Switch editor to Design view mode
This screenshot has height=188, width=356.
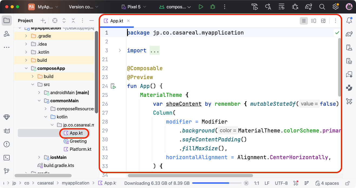[323, 21]
